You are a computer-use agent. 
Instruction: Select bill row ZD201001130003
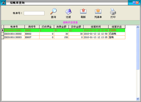(64, 37)
